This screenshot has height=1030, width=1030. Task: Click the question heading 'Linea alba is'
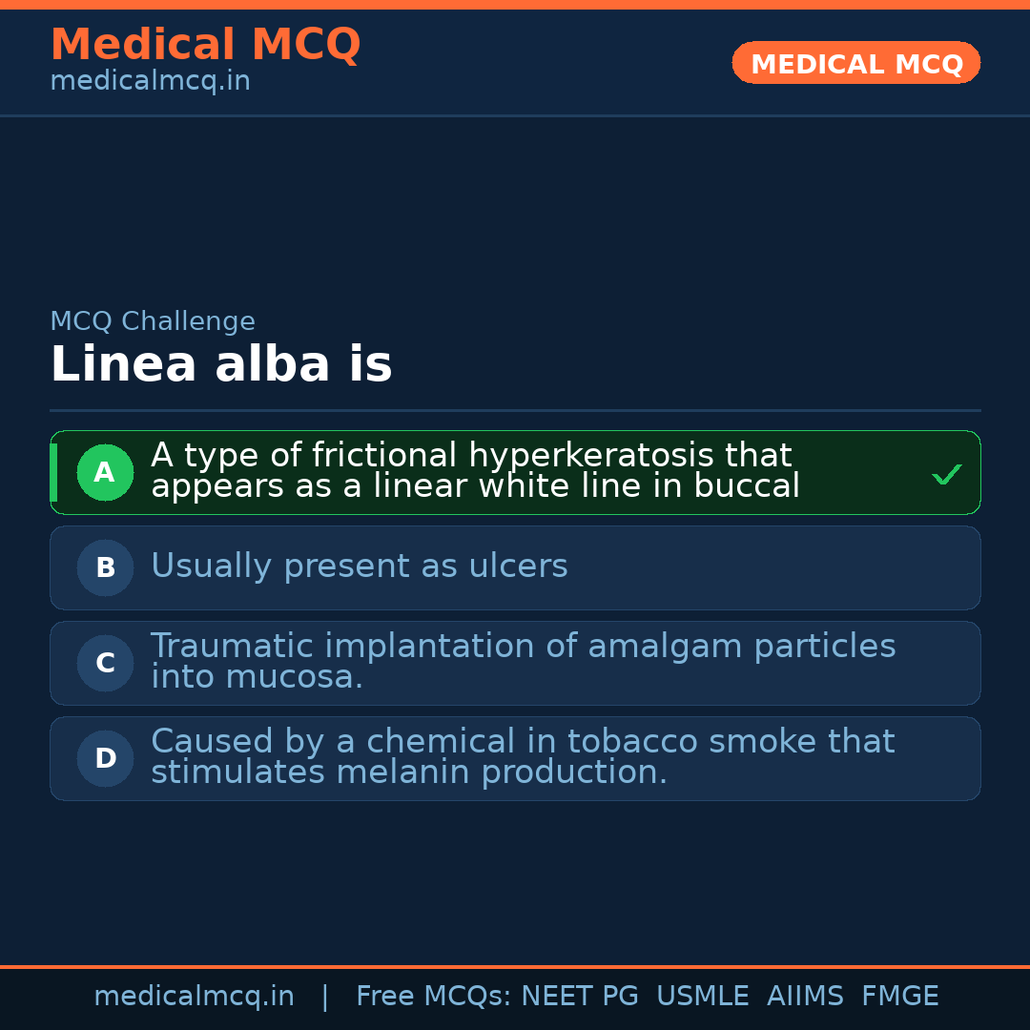tap(221, 365)
